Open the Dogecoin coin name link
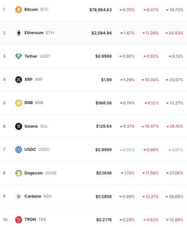This screenshot has height=227, width=187. 34,173
